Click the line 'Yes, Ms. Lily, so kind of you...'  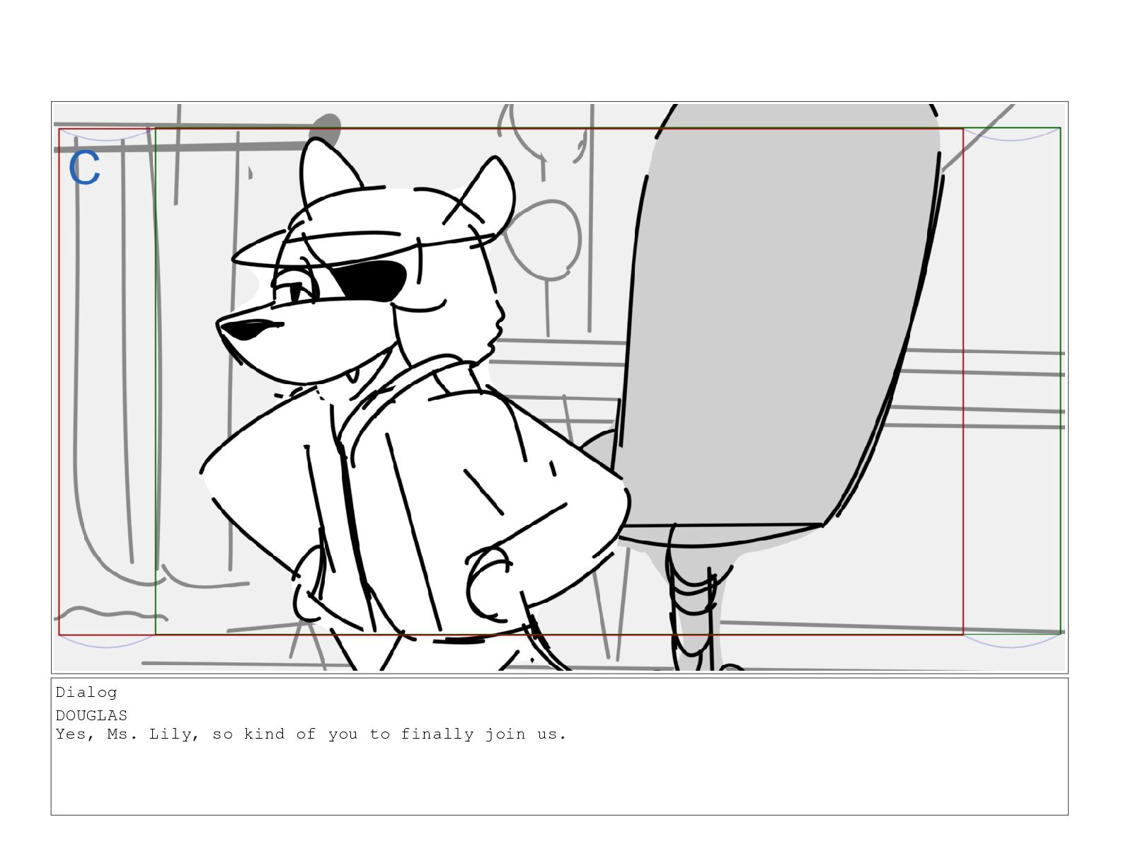311,734
